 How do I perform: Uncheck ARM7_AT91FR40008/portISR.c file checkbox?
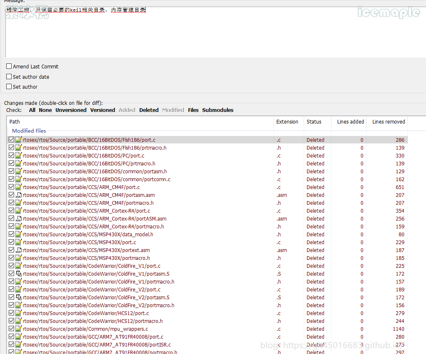point(11,344)
